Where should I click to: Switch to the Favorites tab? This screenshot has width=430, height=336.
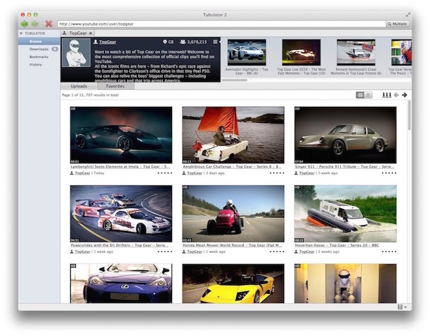click(x=115, y=86)
